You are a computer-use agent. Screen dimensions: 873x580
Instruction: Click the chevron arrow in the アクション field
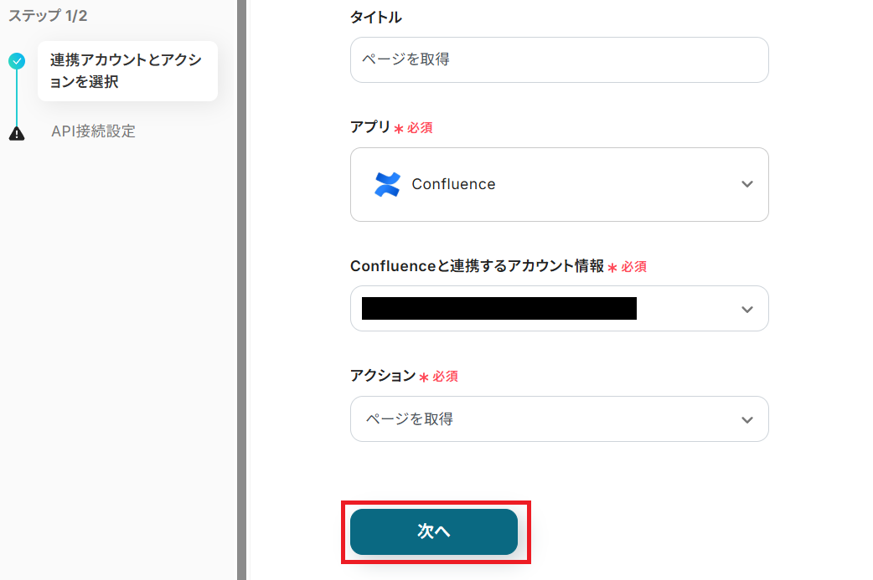tap(747, 419)
